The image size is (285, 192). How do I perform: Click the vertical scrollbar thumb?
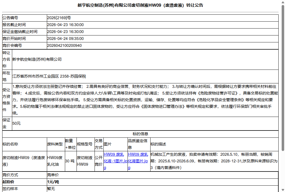click(x=283, y=78)
